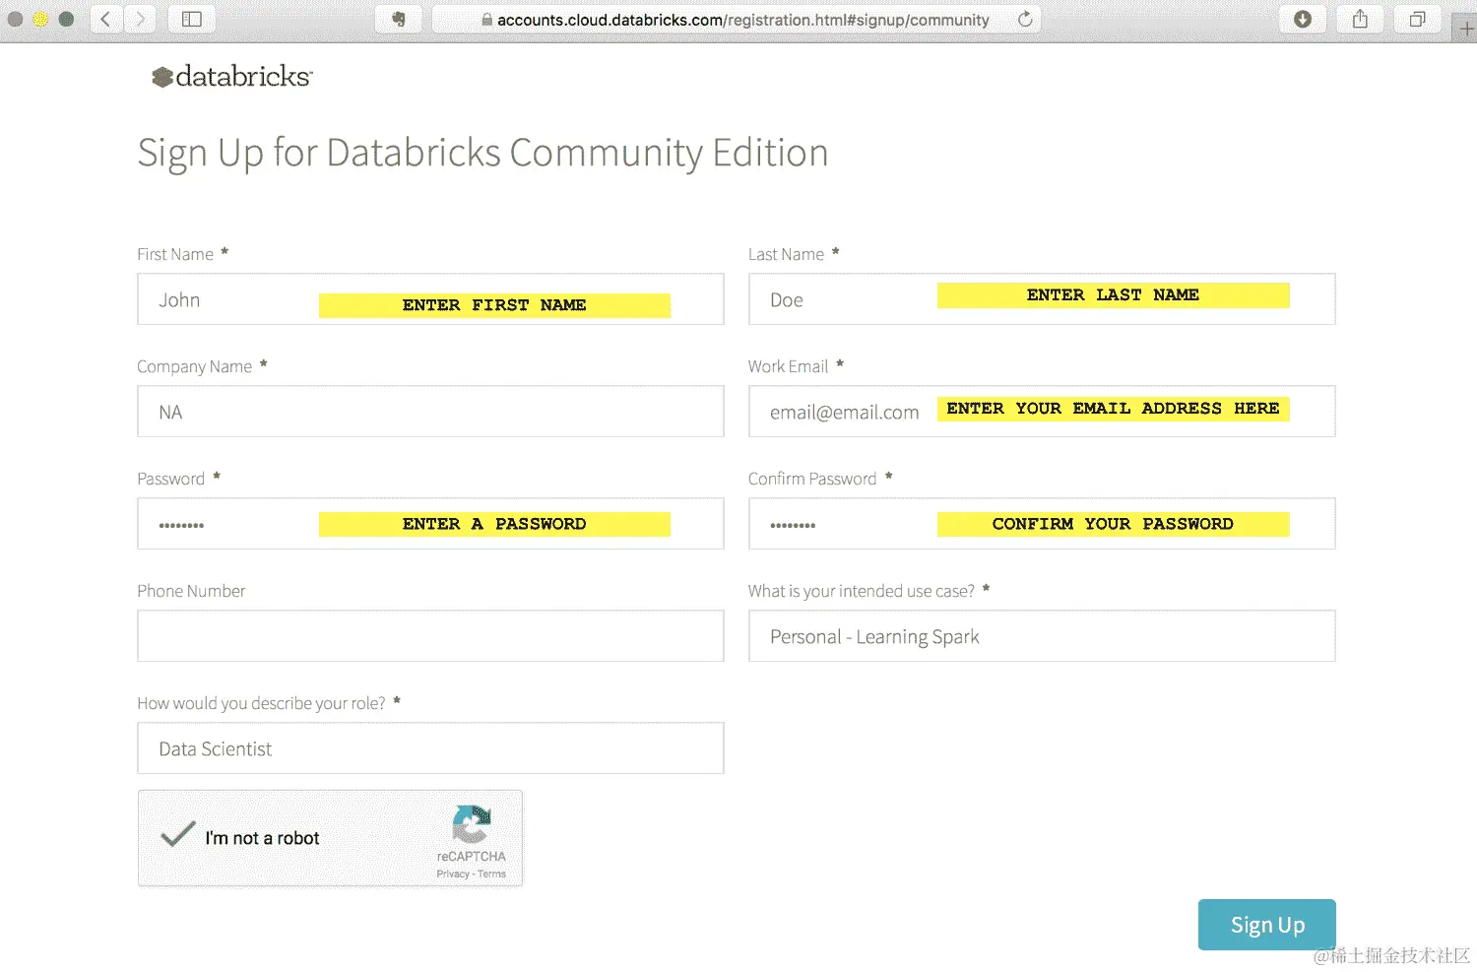
Task: Go back with Safari's back arrow
Action: 106,19
